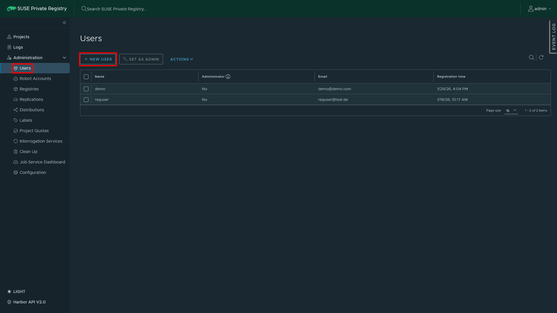Open the Logs page
This screenshot has width=557, height=313.
pyautogui.click(x=18, y=47)
